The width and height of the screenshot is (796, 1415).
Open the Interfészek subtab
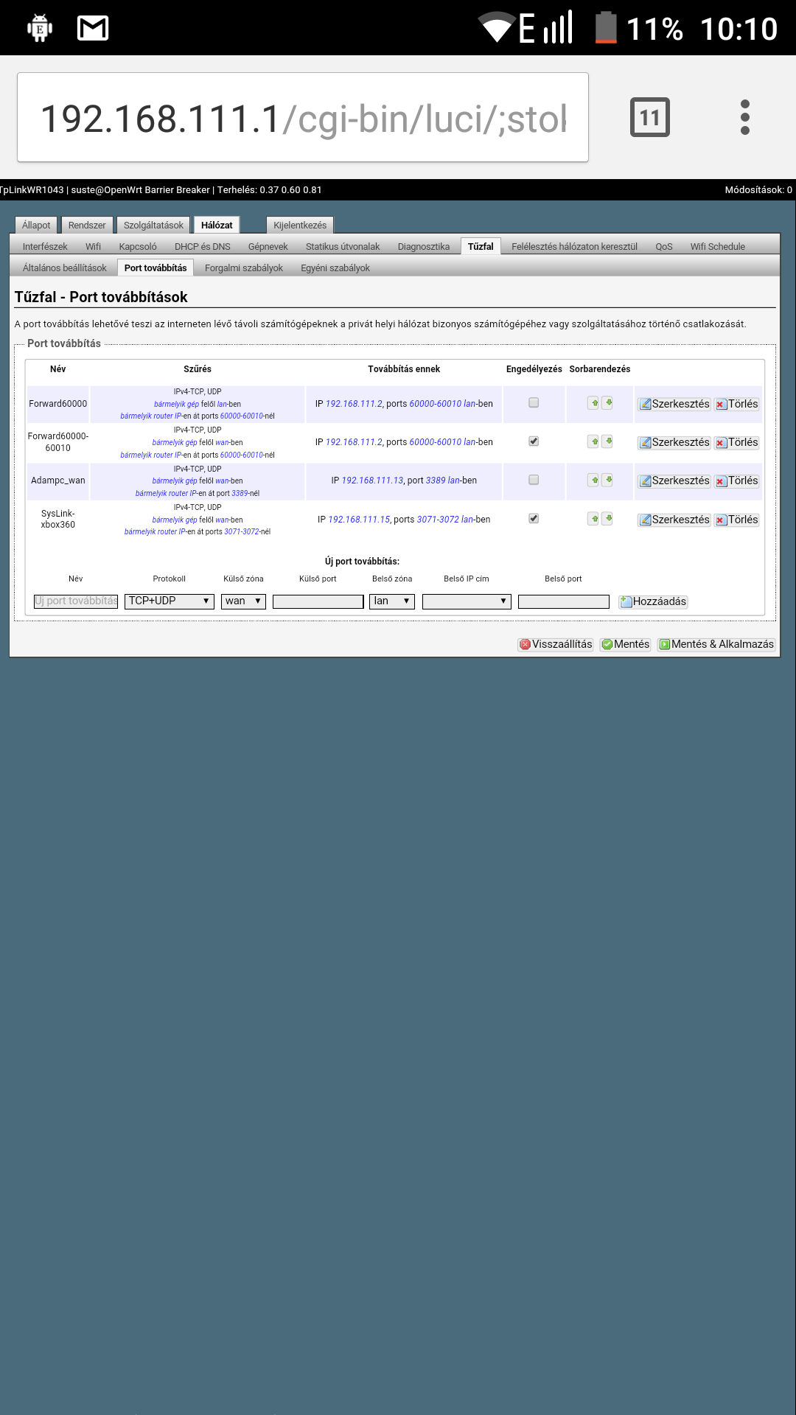(45, 246)
